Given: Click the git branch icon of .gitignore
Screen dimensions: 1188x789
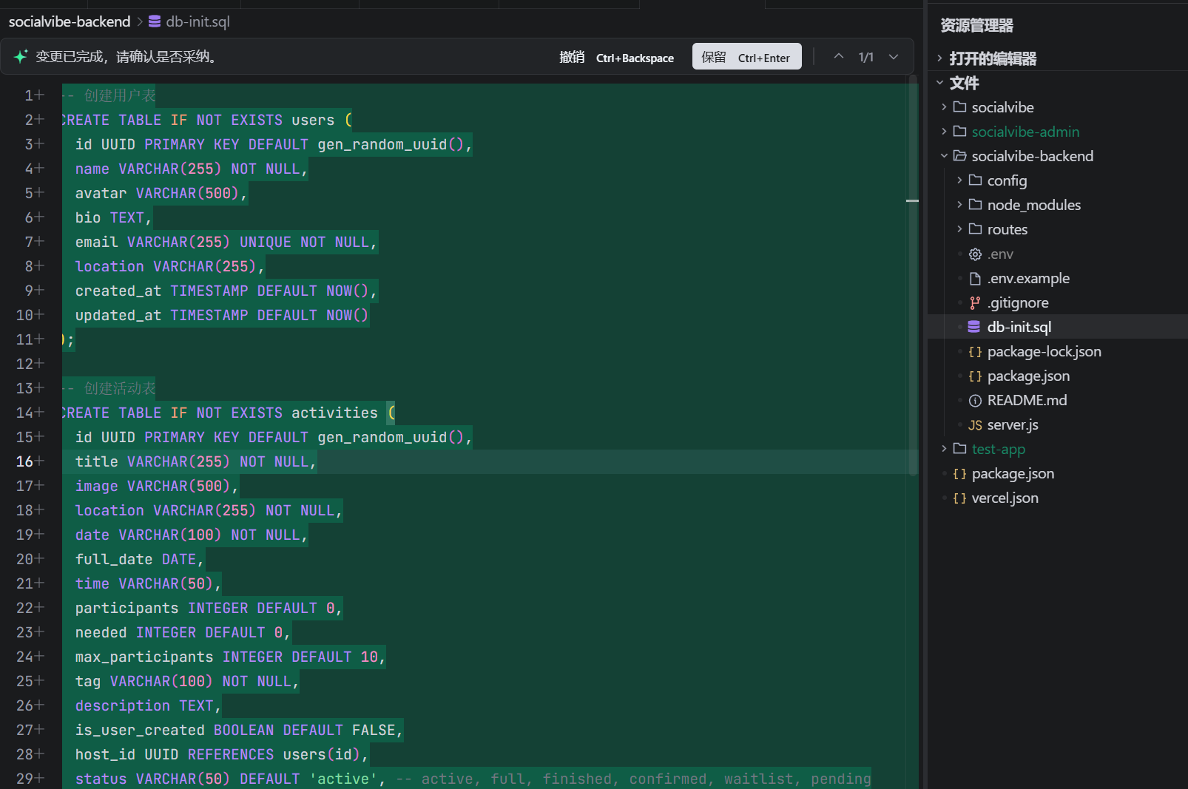Looking at the screenshot, I should tap(976, 303).
